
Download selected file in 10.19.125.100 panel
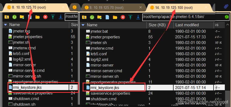138,17
